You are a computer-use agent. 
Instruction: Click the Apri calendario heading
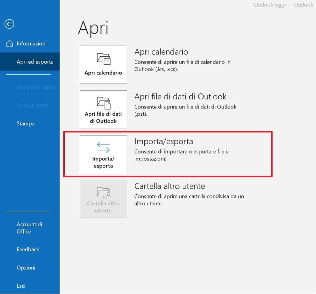coord(161,52)
